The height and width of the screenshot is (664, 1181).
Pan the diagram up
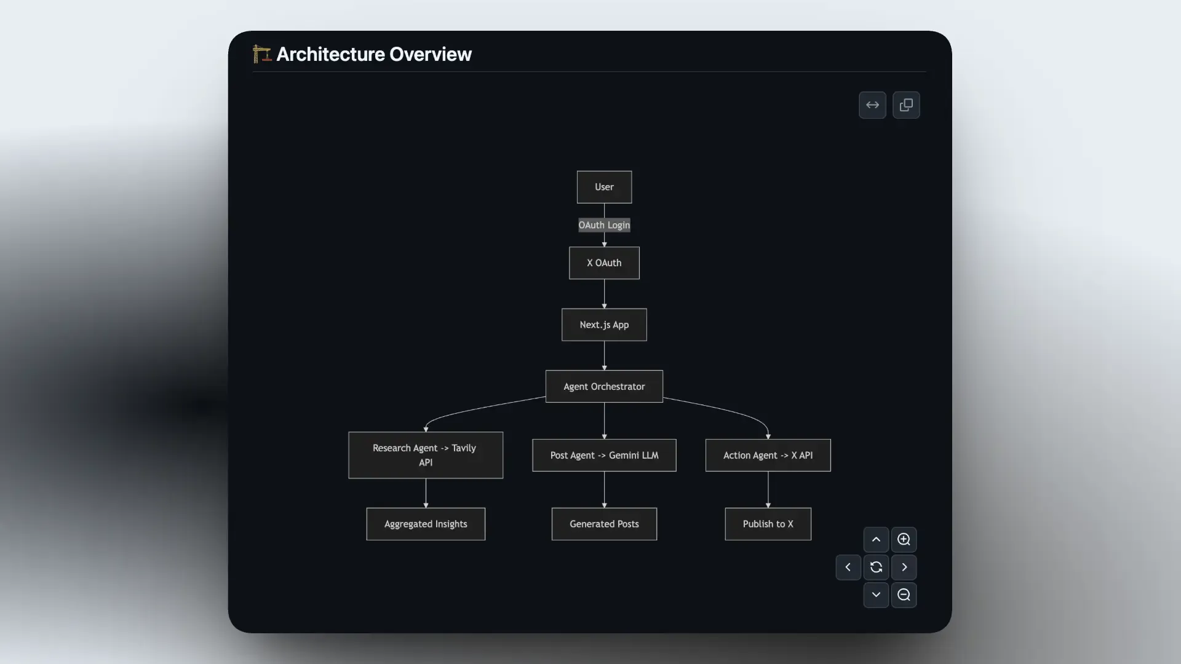(x=876, y=540)
